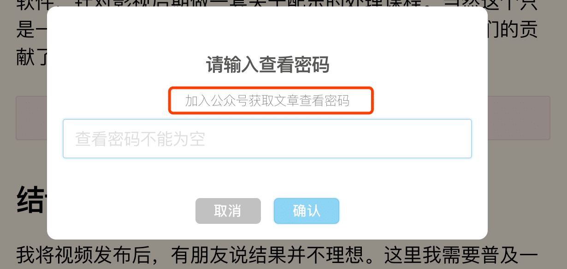Click blank space between 取消 and 确认
This screenshot has width=567, height=269.
coord(267,211)
